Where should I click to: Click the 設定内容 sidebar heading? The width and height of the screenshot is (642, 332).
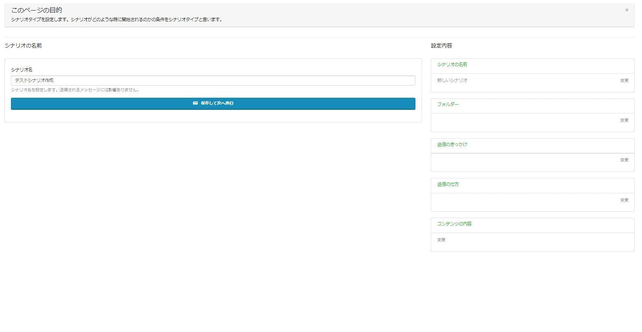pyautogui.click(x=441, y=46)
